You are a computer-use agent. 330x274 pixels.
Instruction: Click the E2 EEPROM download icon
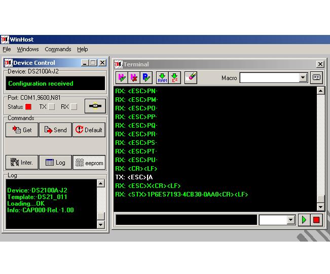point(174,77)
